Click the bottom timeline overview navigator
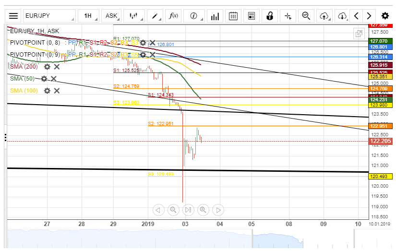Screen dimensions: 396x251 (187, 240)
